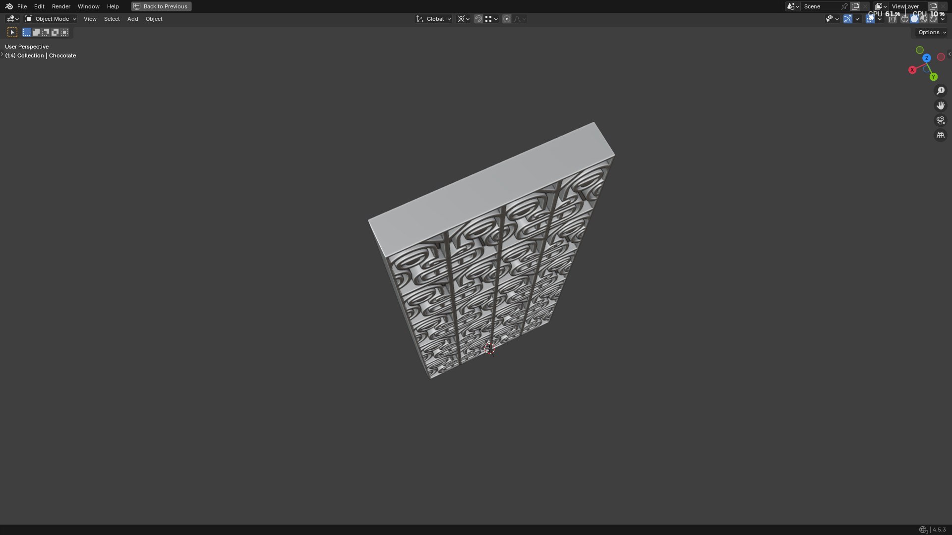Screen dimensions: 952x535
Task: Open the Window menu
Action: [88, 6]
